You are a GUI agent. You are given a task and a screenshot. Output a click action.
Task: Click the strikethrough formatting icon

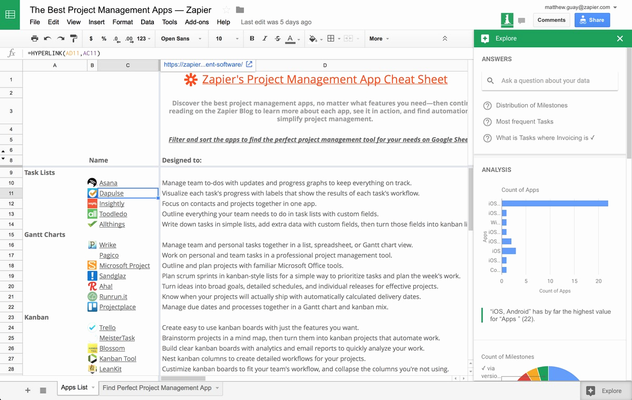pyautogui.click(x=278, y=38)
